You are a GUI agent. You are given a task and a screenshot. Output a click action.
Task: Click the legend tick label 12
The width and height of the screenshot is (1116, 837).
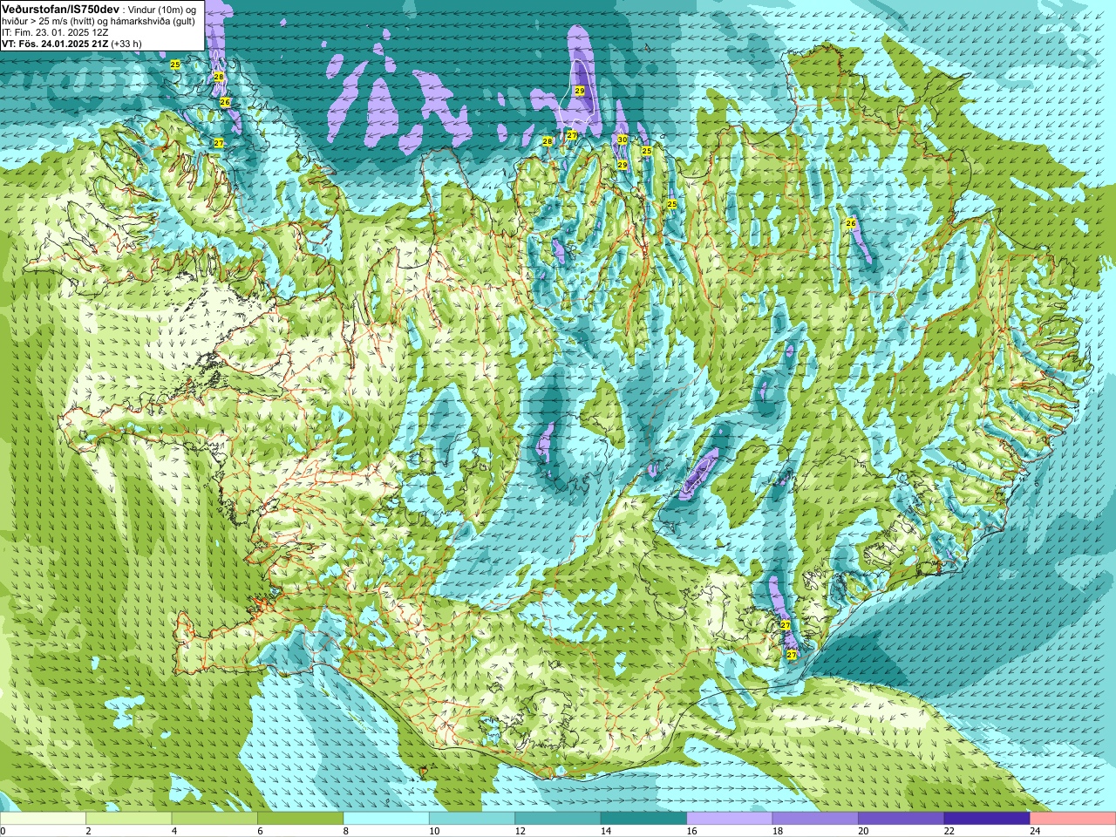(520, 831)
